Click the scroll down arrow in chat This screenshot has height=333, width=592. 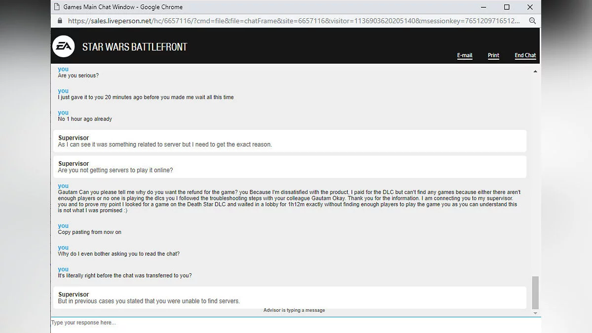click(x=535, y=313)
